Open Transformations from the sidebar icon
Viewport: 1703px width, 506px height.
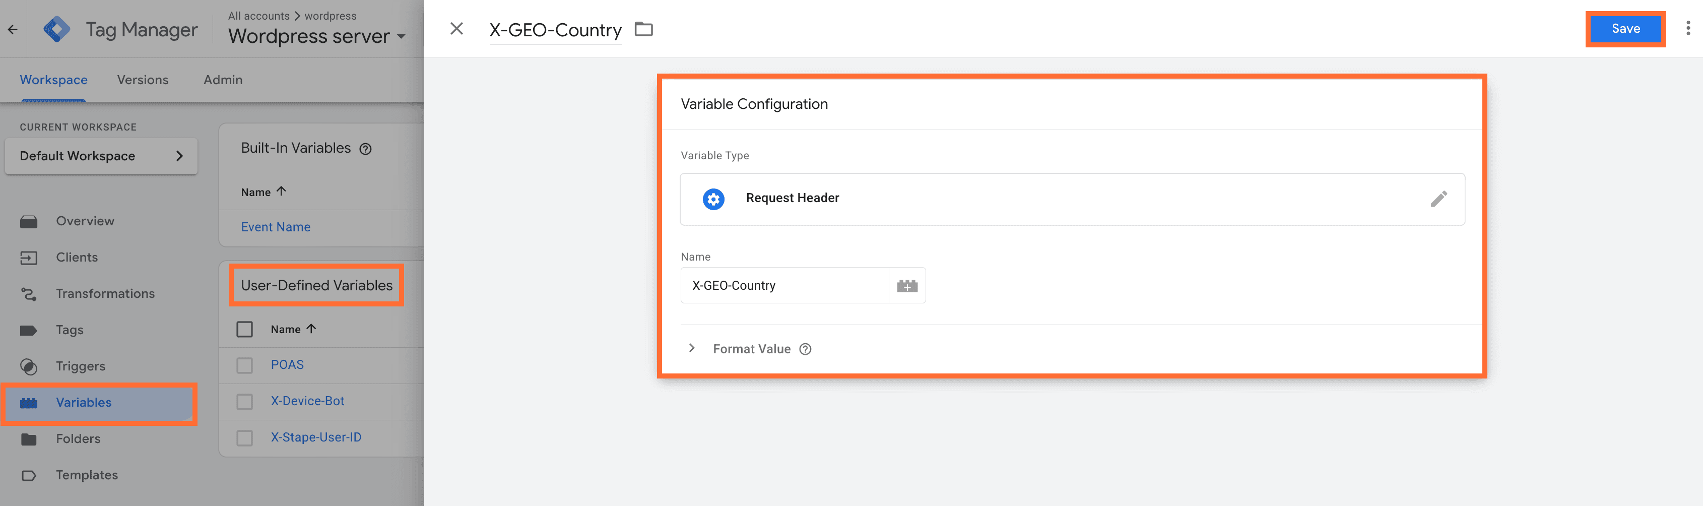tap(29, 294)
